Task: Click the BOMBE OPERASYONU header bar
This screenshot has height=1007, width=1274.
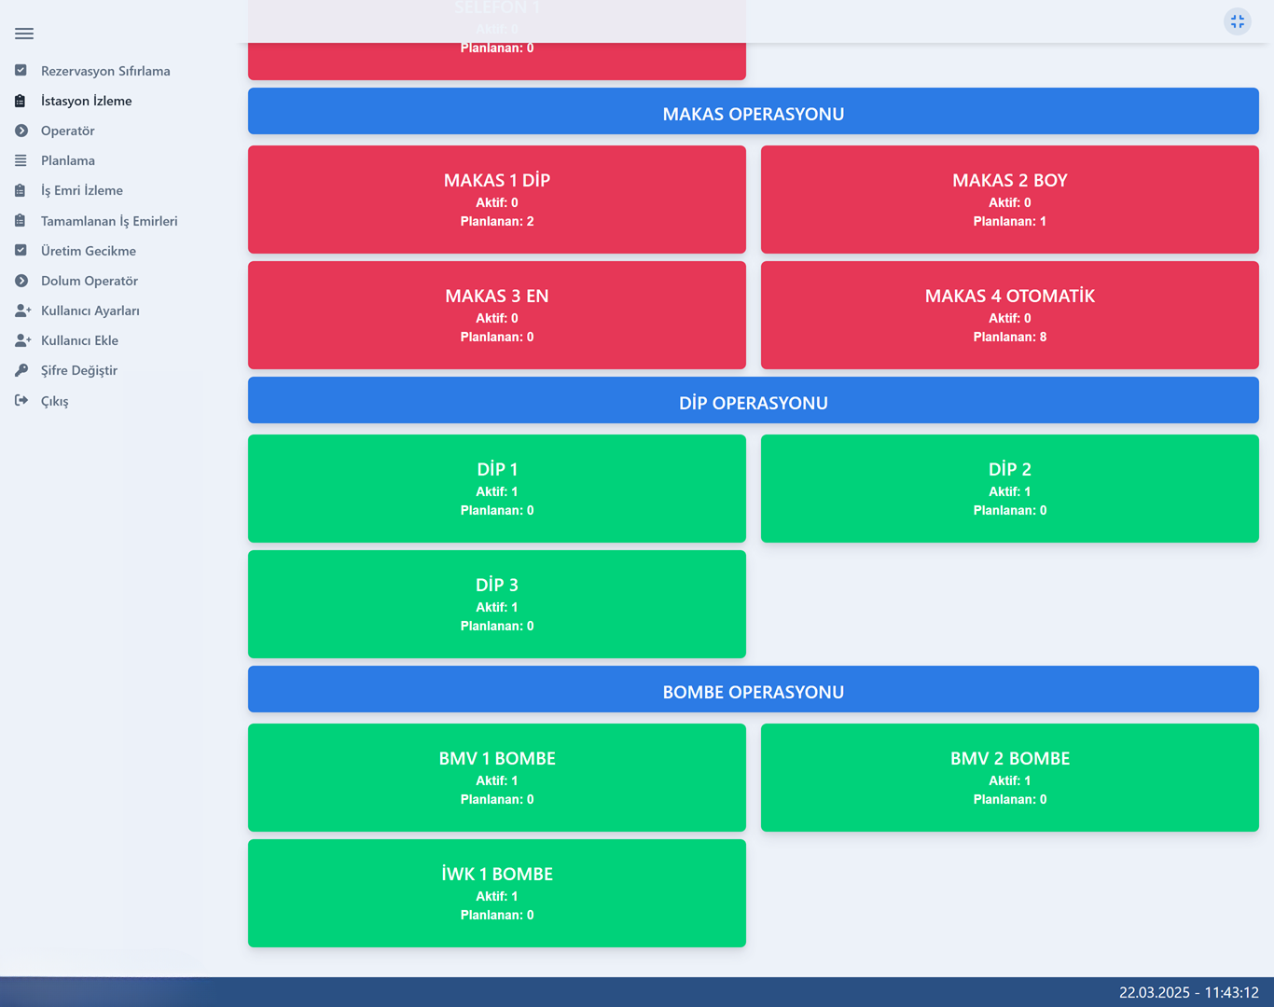Action: pyautogui.click(x=754, y=690)
